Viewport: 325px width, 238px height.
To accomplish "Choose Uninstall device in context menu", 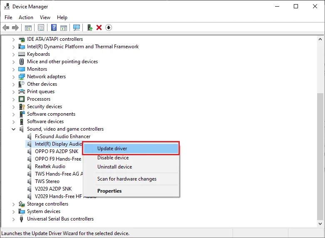I will coord(131,167).
